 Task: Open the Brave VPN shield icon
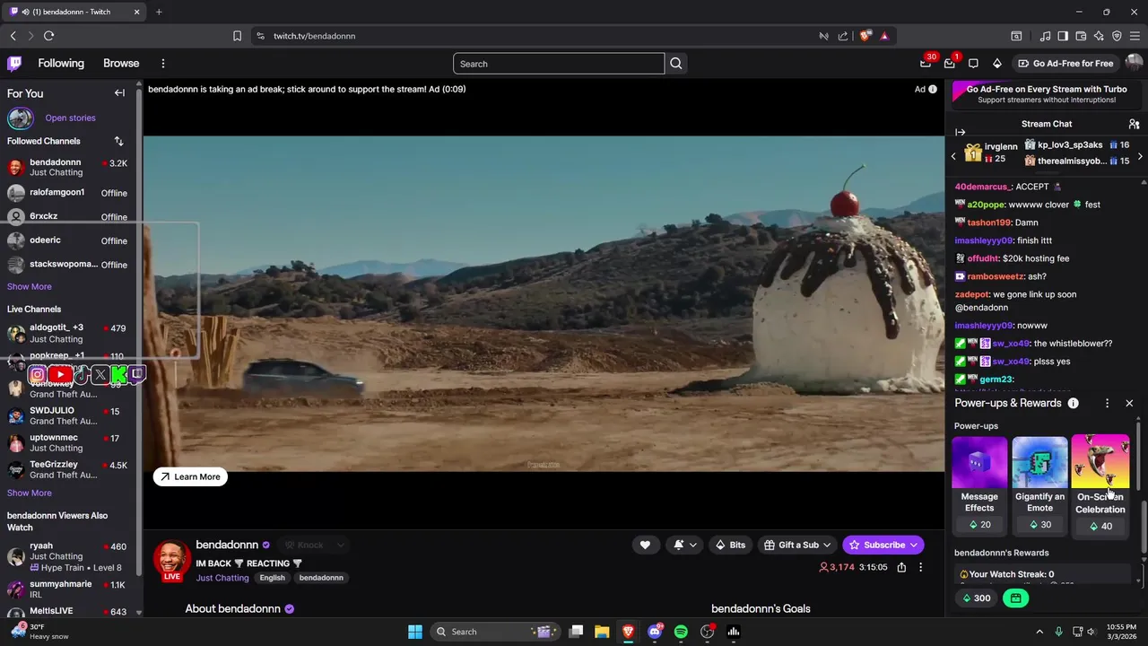1117,36
